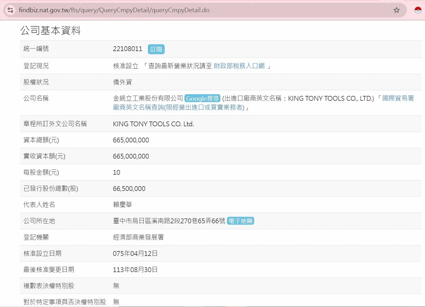Select the 核准設立 status text
The image size is (425, 307).
pyautogui.click(x=126, y=66)
